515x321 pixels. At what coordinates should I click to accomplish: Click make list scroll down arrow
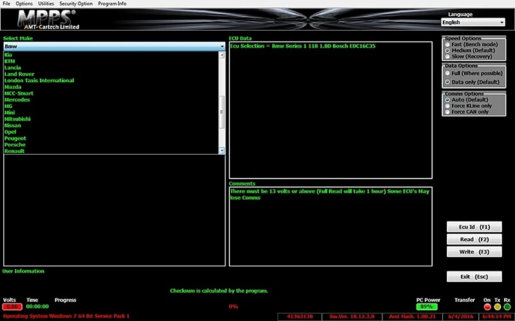[x=221, y=150]
